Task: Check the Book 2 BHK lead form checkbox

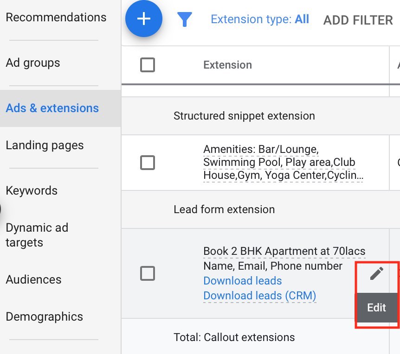Action: 147,273
